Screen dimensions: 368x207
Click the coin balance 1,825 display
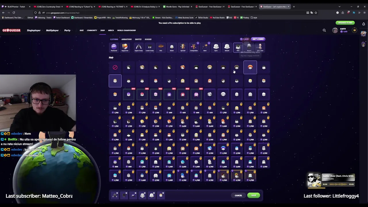click(x=244, y=39)
